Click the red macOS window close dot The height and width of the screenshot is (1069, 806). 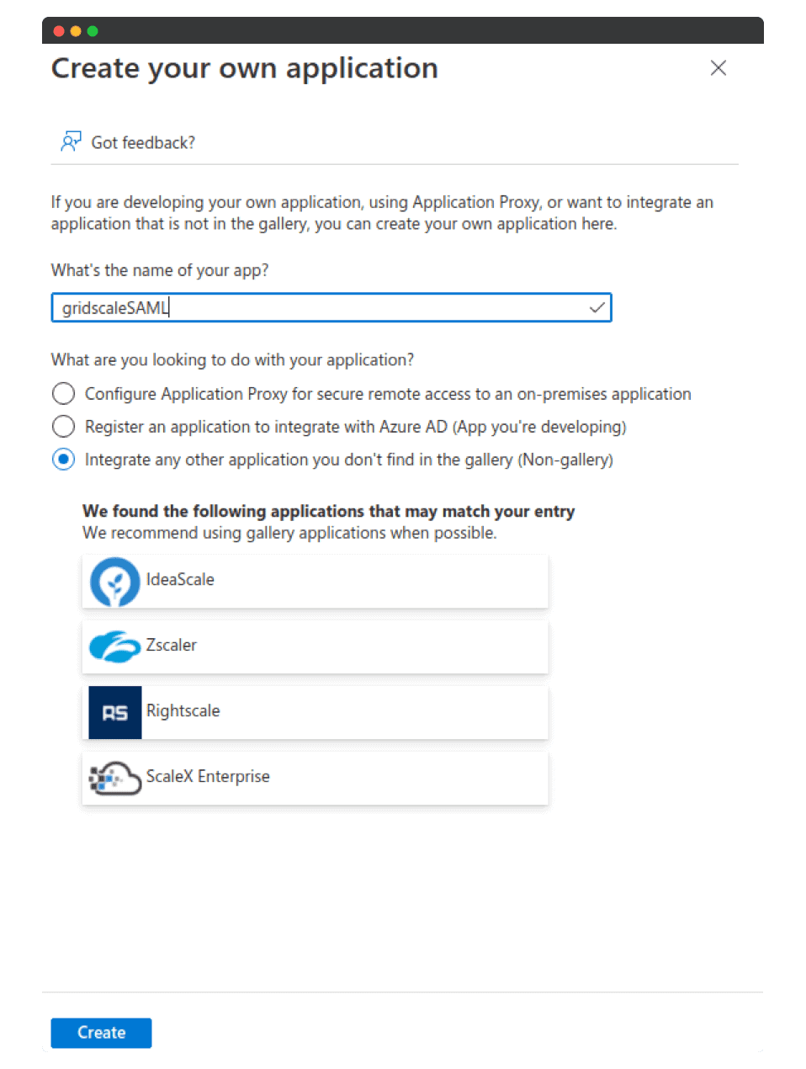(x=59, y=31)
